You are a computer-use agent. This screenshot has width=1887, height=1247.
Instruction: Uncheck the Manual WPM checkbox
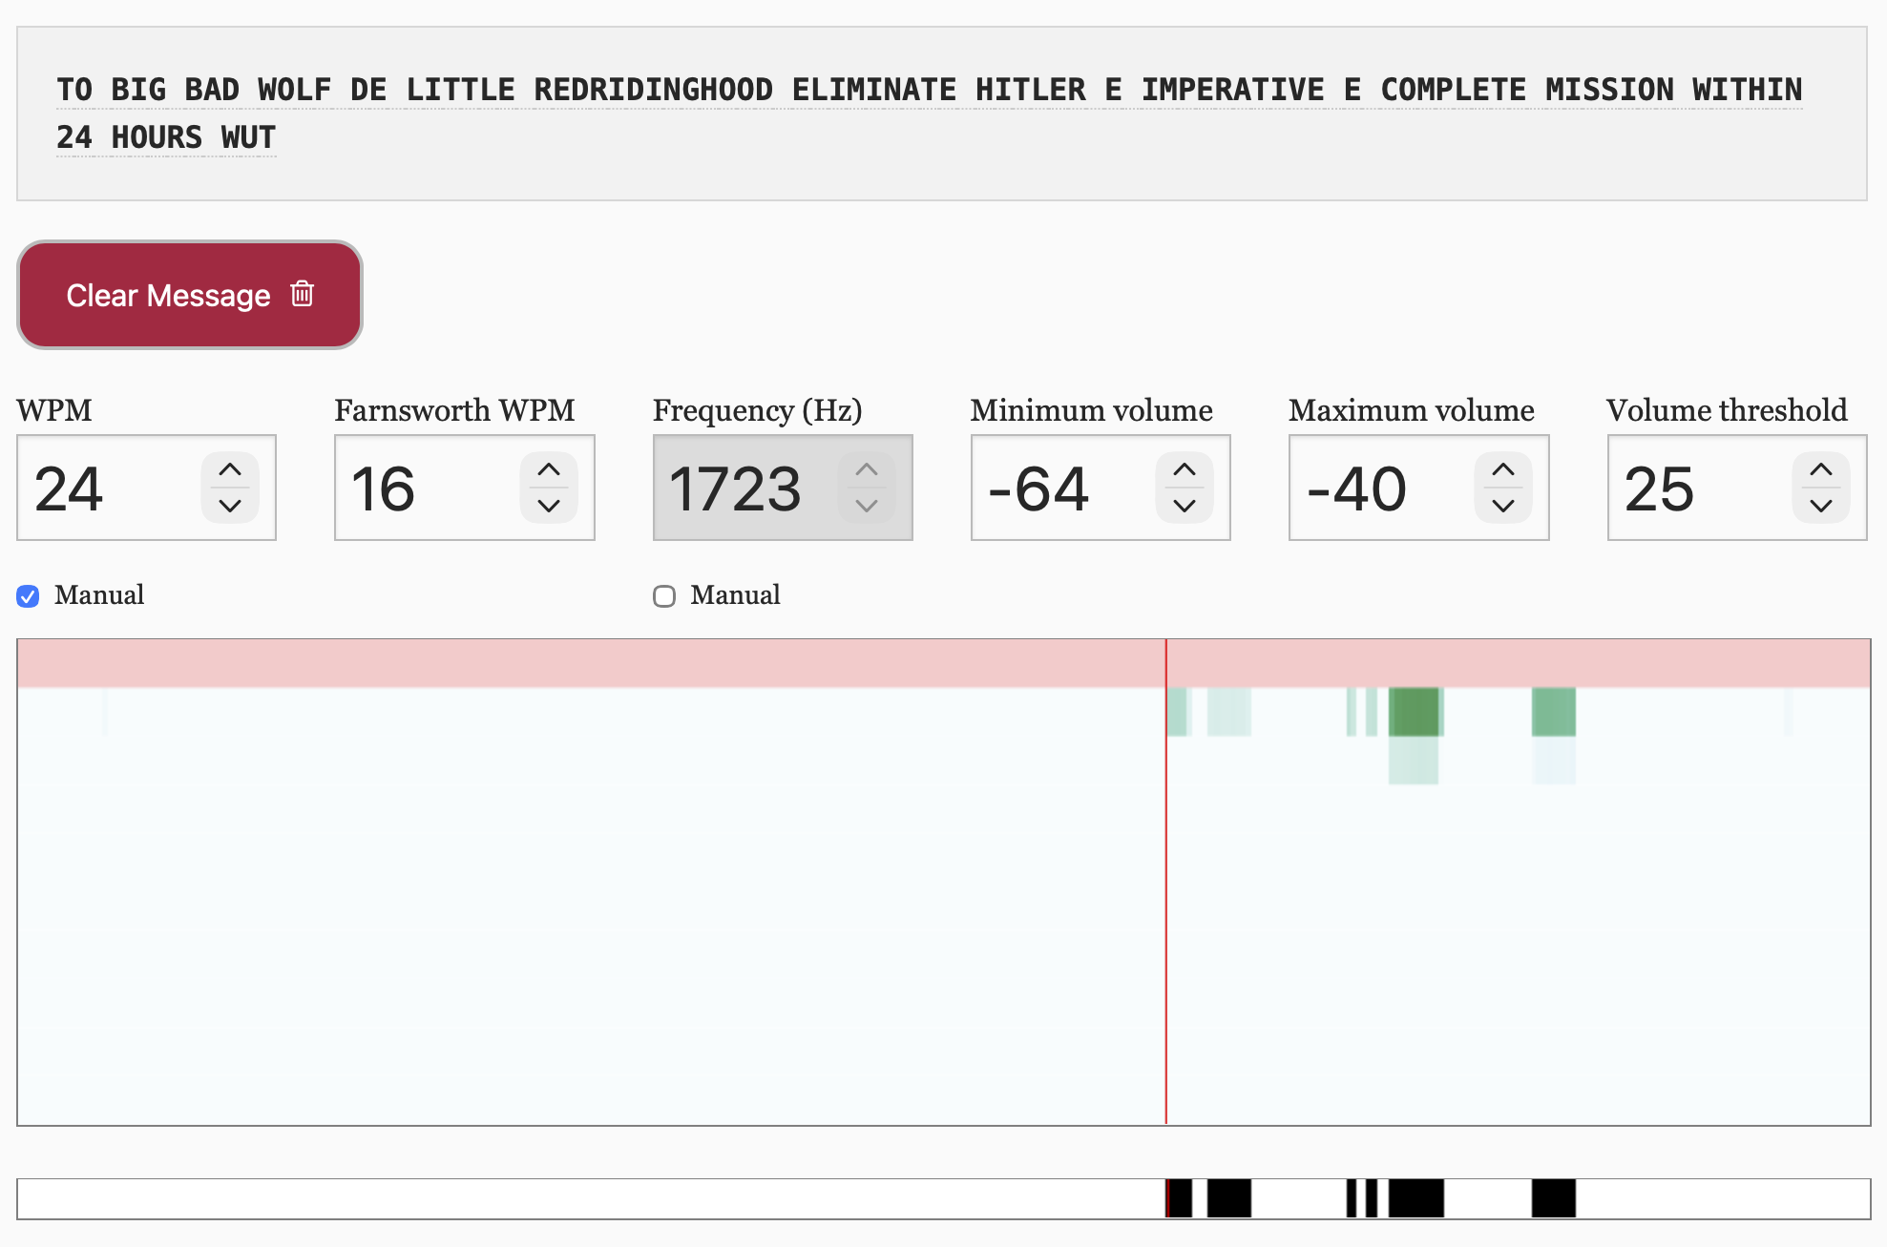point(29,596)
